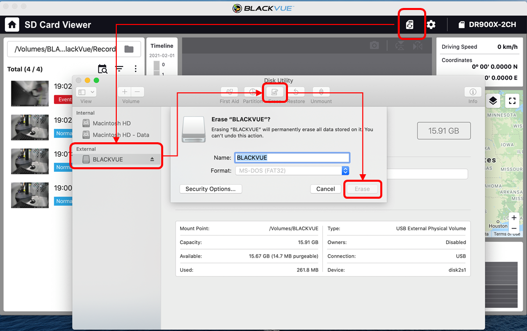
Task: Click the Total (4 / 4) label
Action: (x=25, y=69)
